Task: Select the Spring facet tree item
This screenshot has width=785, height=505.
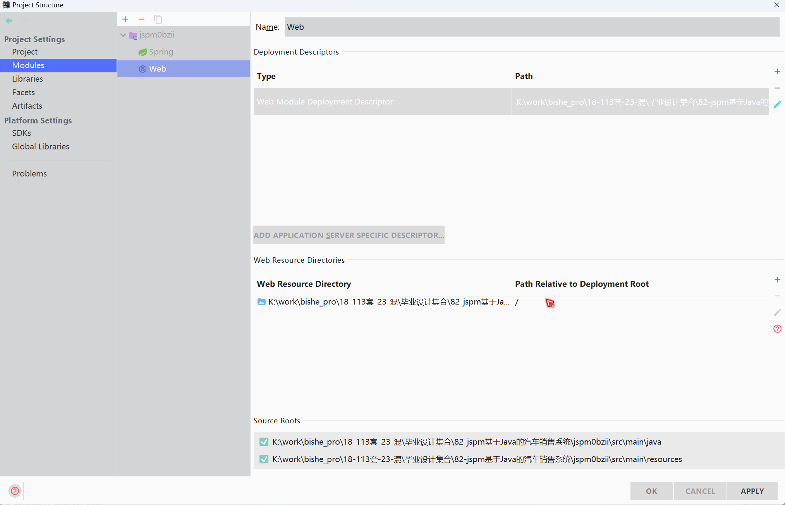Action: click(161, 52)
